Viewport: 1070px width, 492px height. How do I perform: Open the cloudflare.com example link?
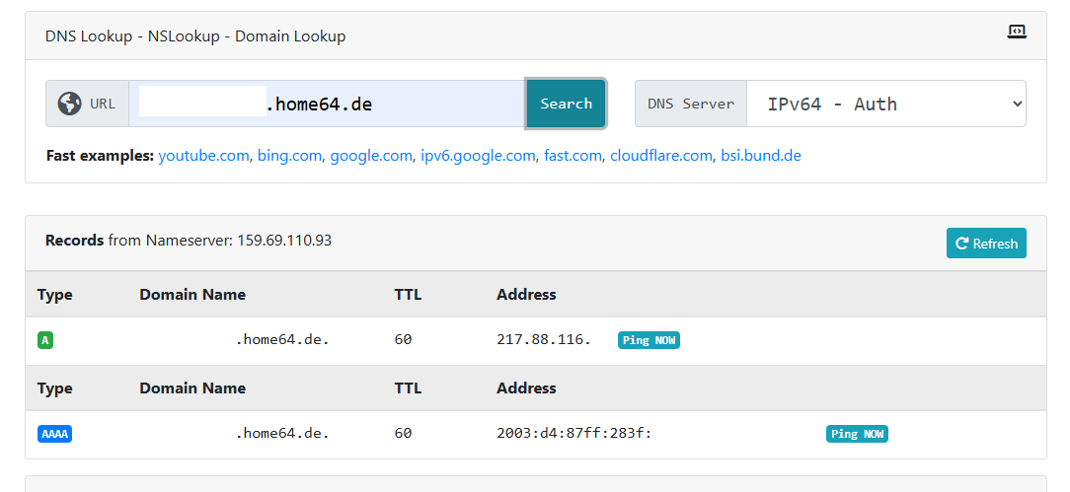click(x=660, y=156)
